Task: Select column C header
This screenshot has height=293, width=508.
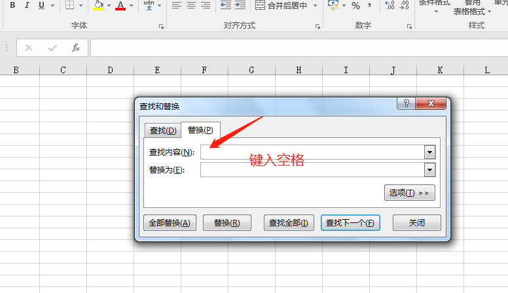Action: tap(63, 70)
